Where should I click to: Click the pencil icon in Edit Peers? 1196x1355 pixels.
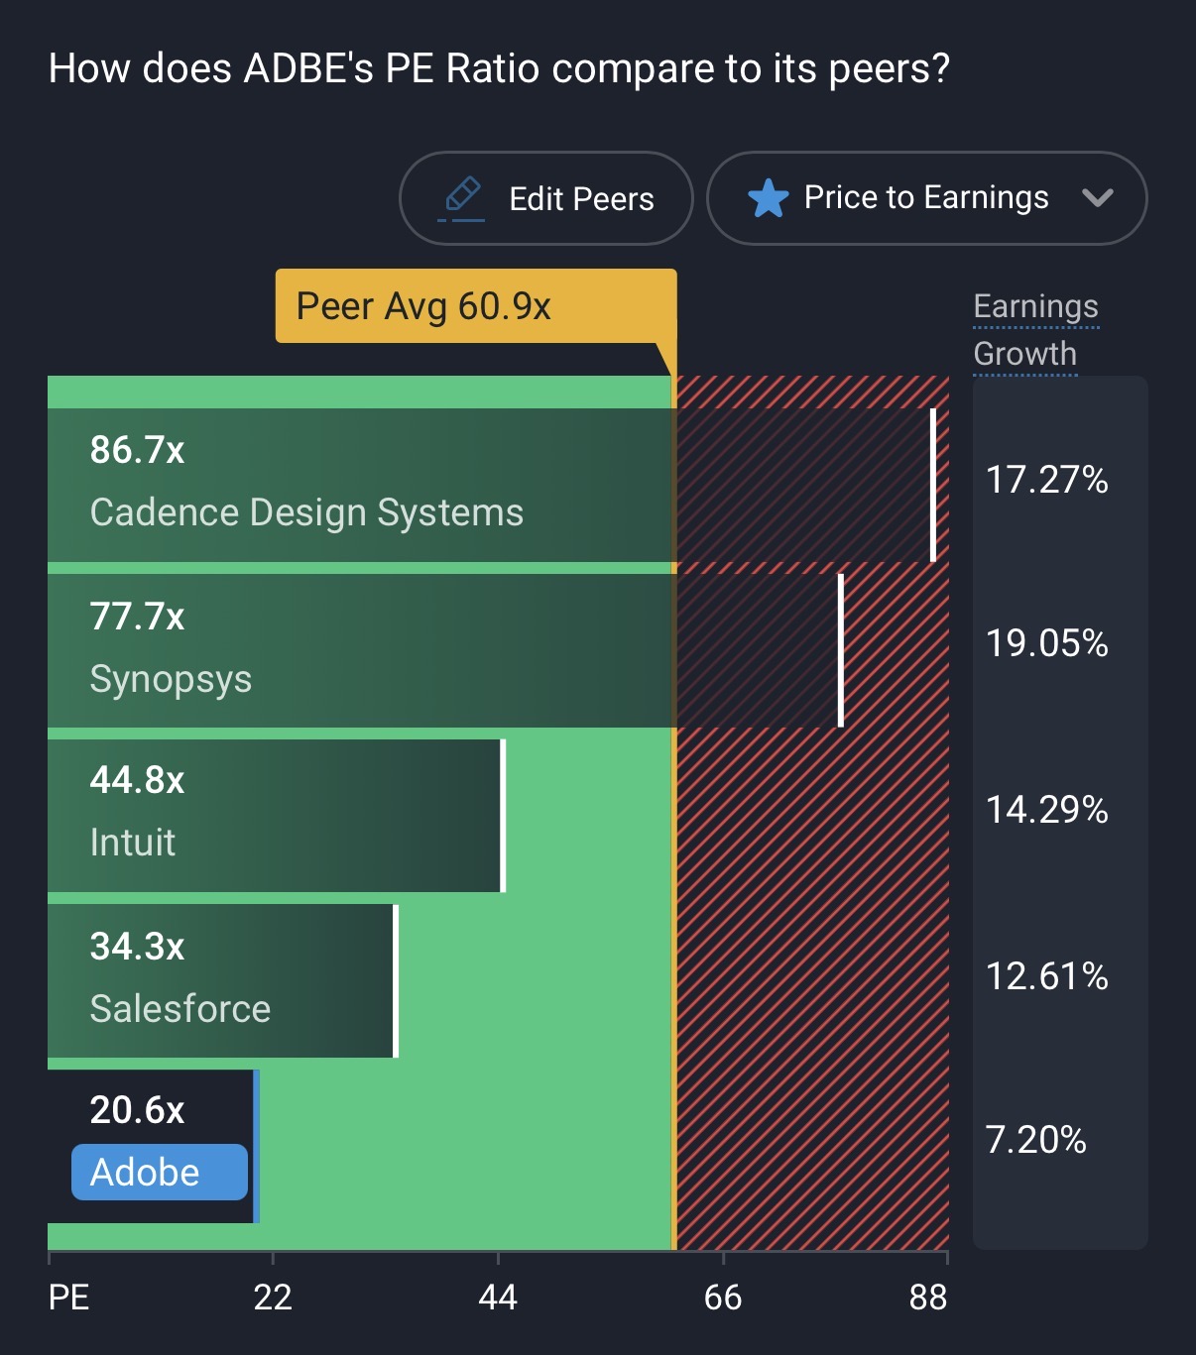462,196
